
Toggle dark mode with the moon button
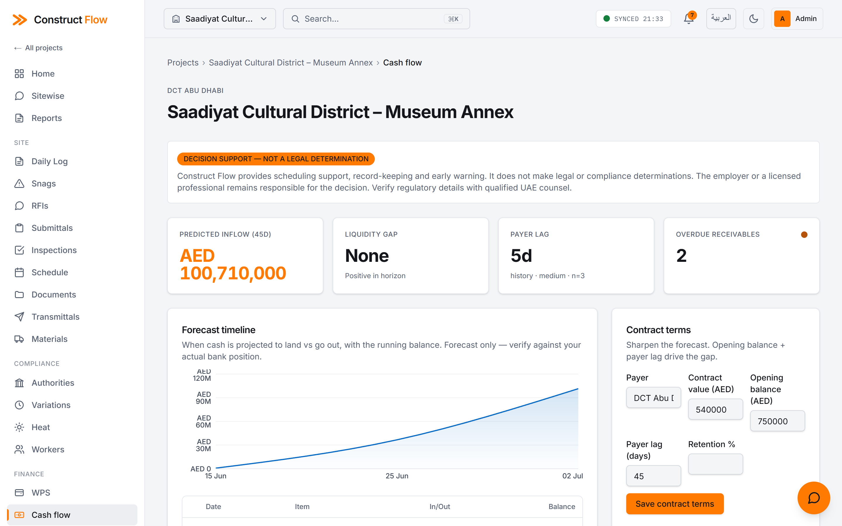click(753, 19)
